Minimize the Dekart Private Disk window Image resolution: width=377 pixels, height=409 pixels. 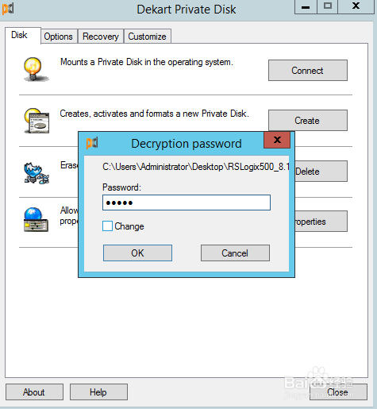point(306,6)
